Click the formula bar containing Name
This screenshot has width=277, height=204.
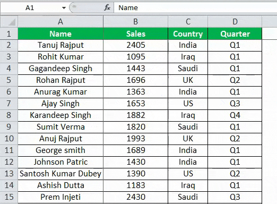[x=195, y=8]
